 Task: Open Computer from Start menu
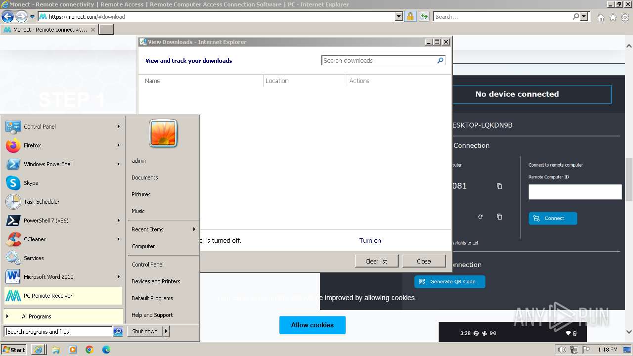(x=143, y=246)
